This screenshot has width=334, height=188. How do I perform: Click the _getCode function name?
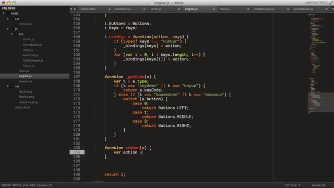135,77
